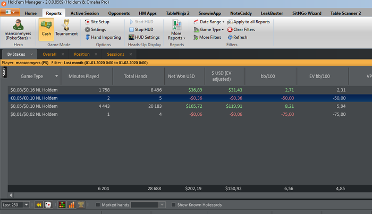Switch to the Active Session tab

pyautogui.click(x=84, y=13)
